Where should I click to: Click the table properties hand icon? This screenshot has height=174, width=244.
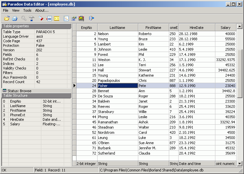(x=74, y=18)
